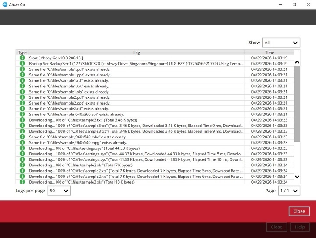
Task: Select log entry sample1.xls exists already
Action: [x=69, y=92]
